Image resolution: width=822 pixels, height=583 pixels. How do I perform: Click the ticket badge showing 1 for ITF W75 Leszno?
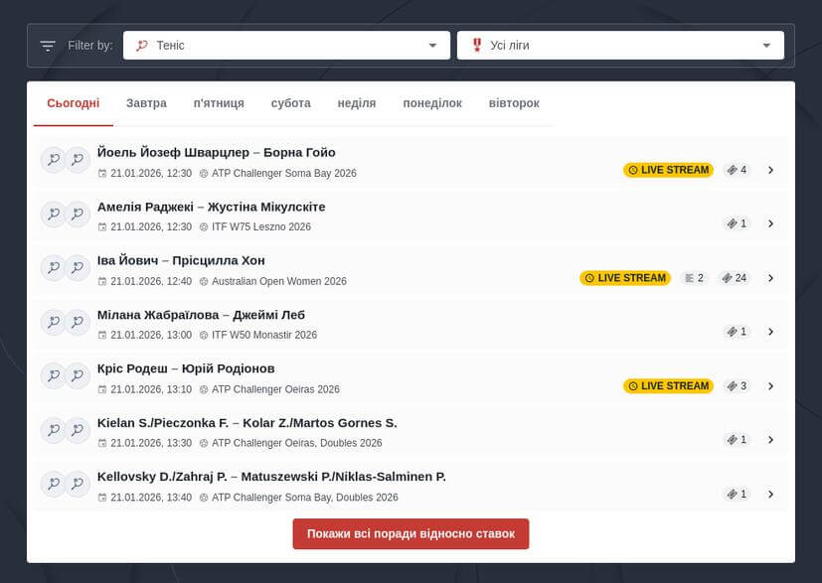coord(737,223)
